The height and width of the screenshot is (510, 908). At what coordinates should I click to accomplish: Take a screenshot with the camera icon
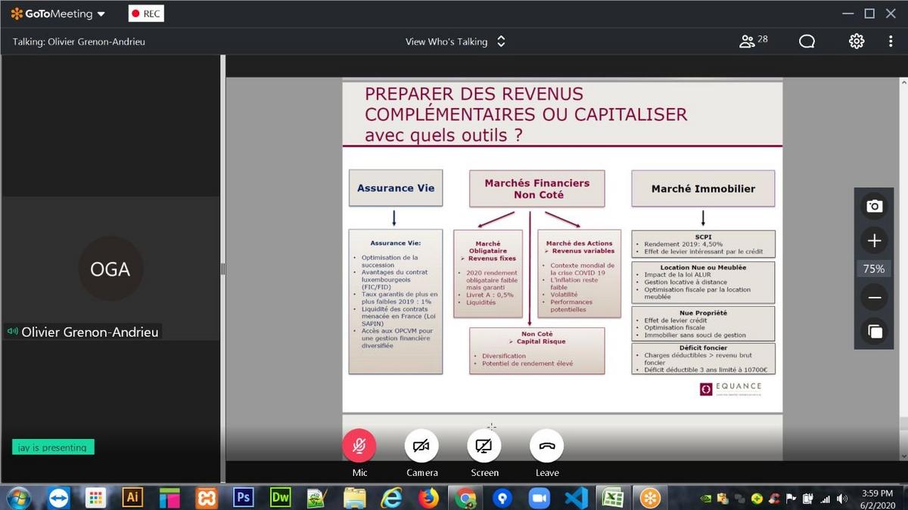tap(874, 206)
